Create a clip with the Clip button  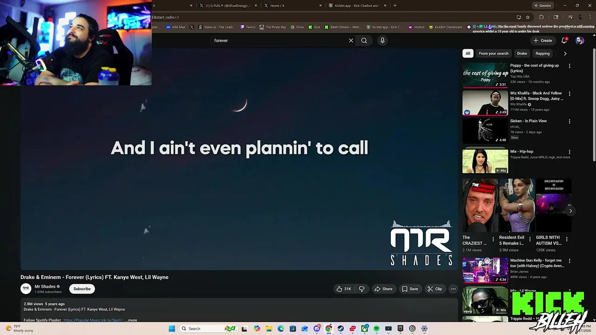click(435, 289)
